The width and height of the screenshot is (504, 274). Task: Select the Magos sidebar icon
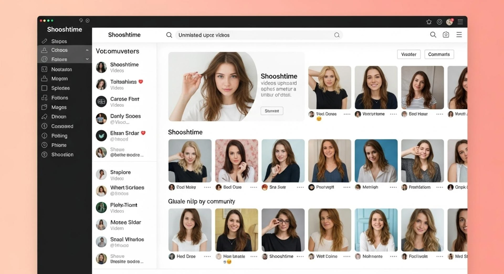(44, 107)
